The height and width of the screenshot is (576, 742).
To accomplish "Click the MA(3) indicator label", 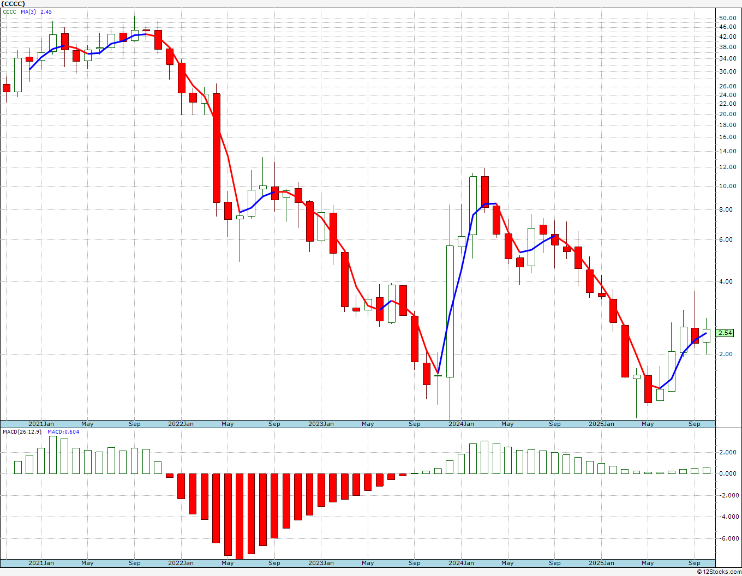I will click(29, 11).
